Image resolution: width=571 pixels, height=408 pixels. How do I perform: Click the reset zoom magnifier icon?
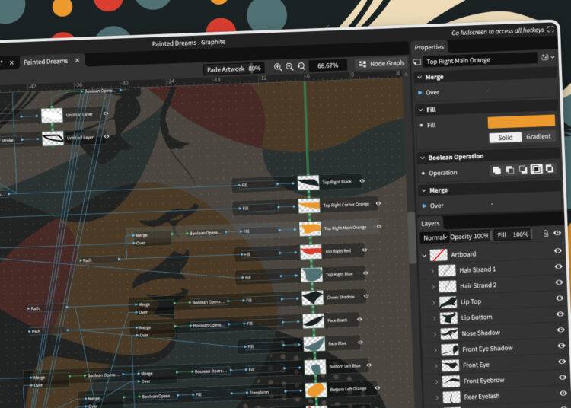[301, 66]
